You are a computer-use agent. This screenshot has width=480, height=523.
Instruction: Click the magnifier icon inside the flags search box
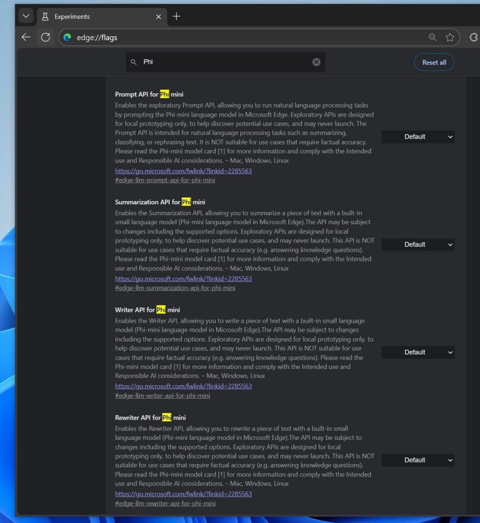(x=134, y=61)
